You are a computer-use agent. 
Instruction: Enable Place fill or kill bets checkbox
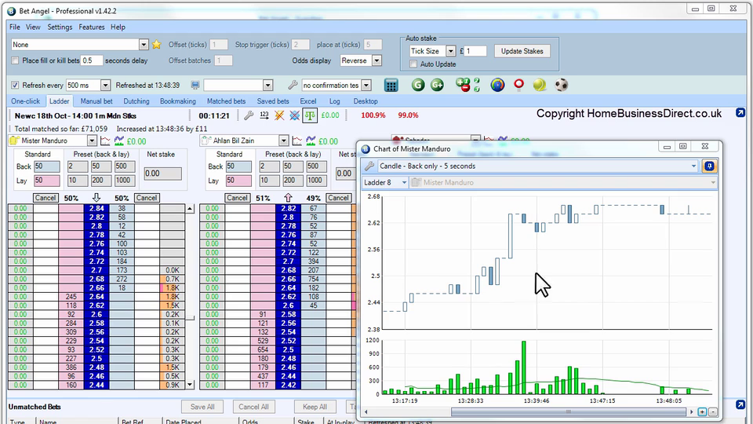15,60
